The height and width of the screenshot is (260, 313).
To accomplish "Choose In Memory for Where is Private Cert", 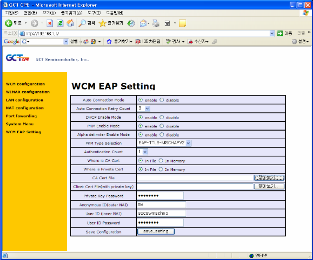I will point(161,169).
